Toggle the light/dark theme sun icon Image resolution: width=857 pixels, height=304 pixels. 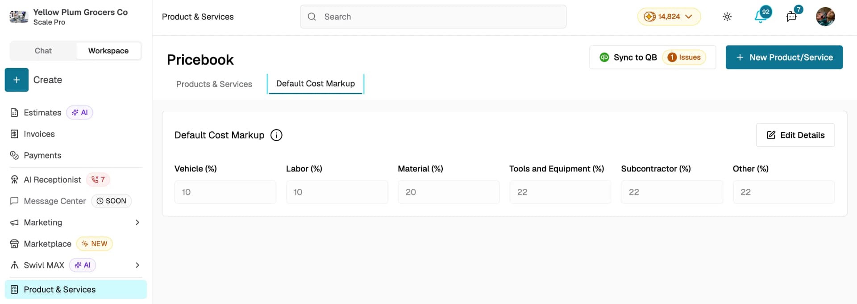727,17
